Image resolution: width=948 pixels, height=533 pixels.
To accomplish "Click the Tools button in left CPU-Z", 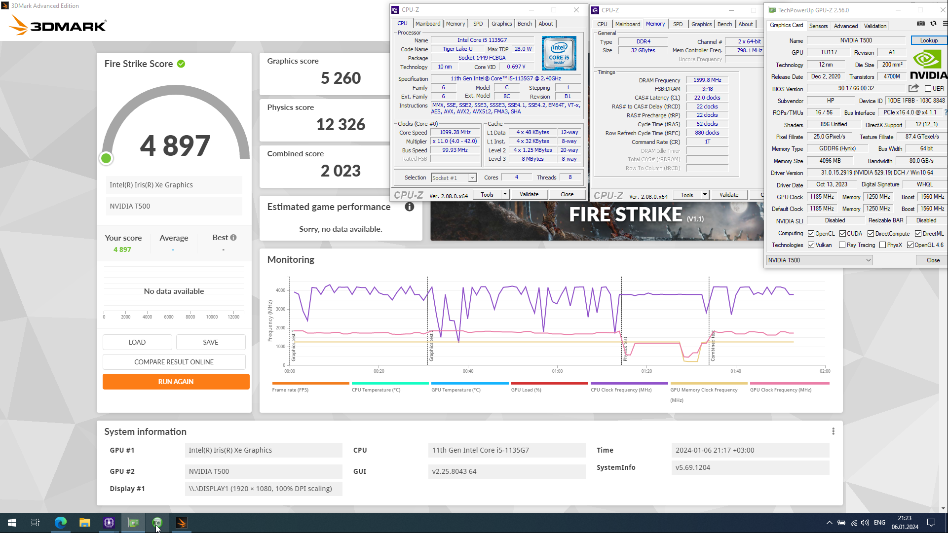I will click(487, 194).
